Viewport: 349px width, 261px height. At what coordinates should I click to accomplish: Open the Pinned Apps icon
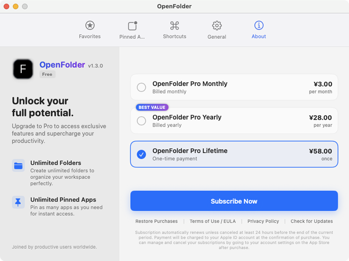(132, 26)
